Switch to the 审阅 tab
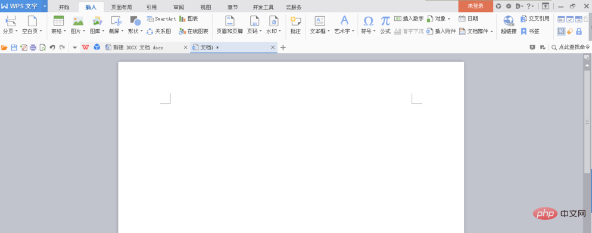The height and width of the screenshot is (233, 592). [179, 7]
